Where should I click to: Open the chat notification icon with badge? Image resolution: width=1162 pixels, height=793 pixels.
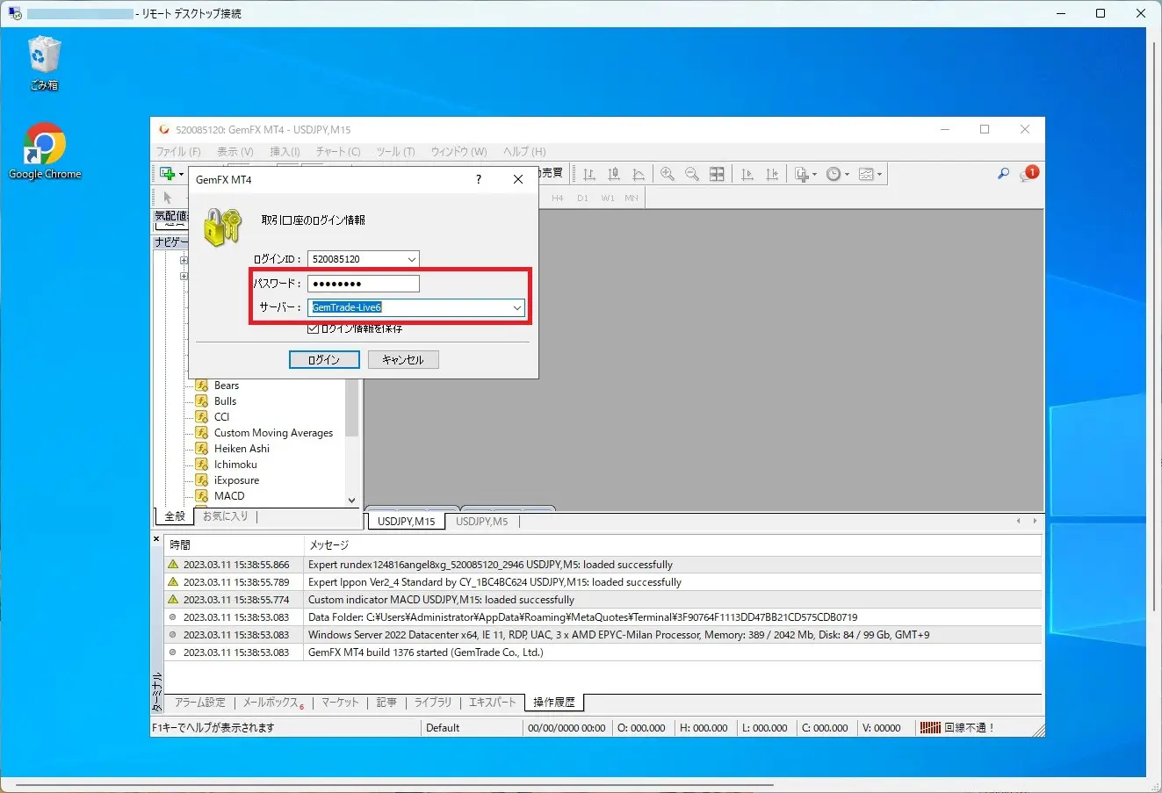pos(1028,174)
